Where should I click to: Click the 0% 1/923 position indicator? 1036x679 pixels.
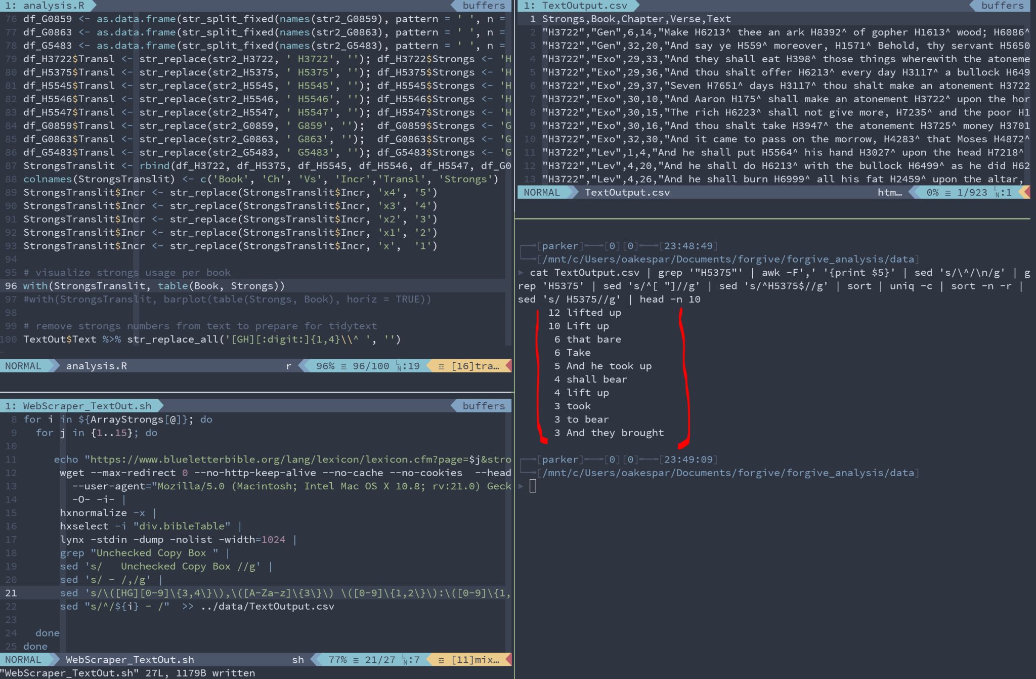[x=969, y=192]
